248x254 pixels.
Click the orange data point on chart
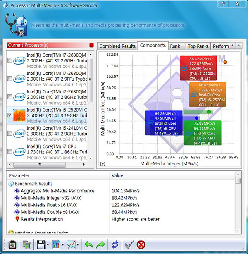point(225,62)
